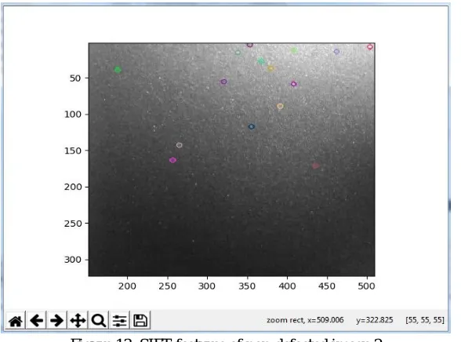
Task: Click the x-axis tick label 350
Action: [247, 286]
